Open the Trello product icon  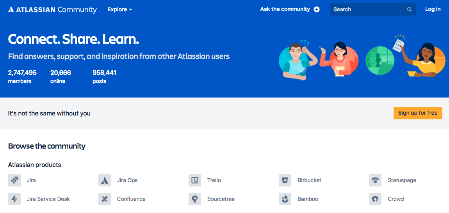[195, 180]
